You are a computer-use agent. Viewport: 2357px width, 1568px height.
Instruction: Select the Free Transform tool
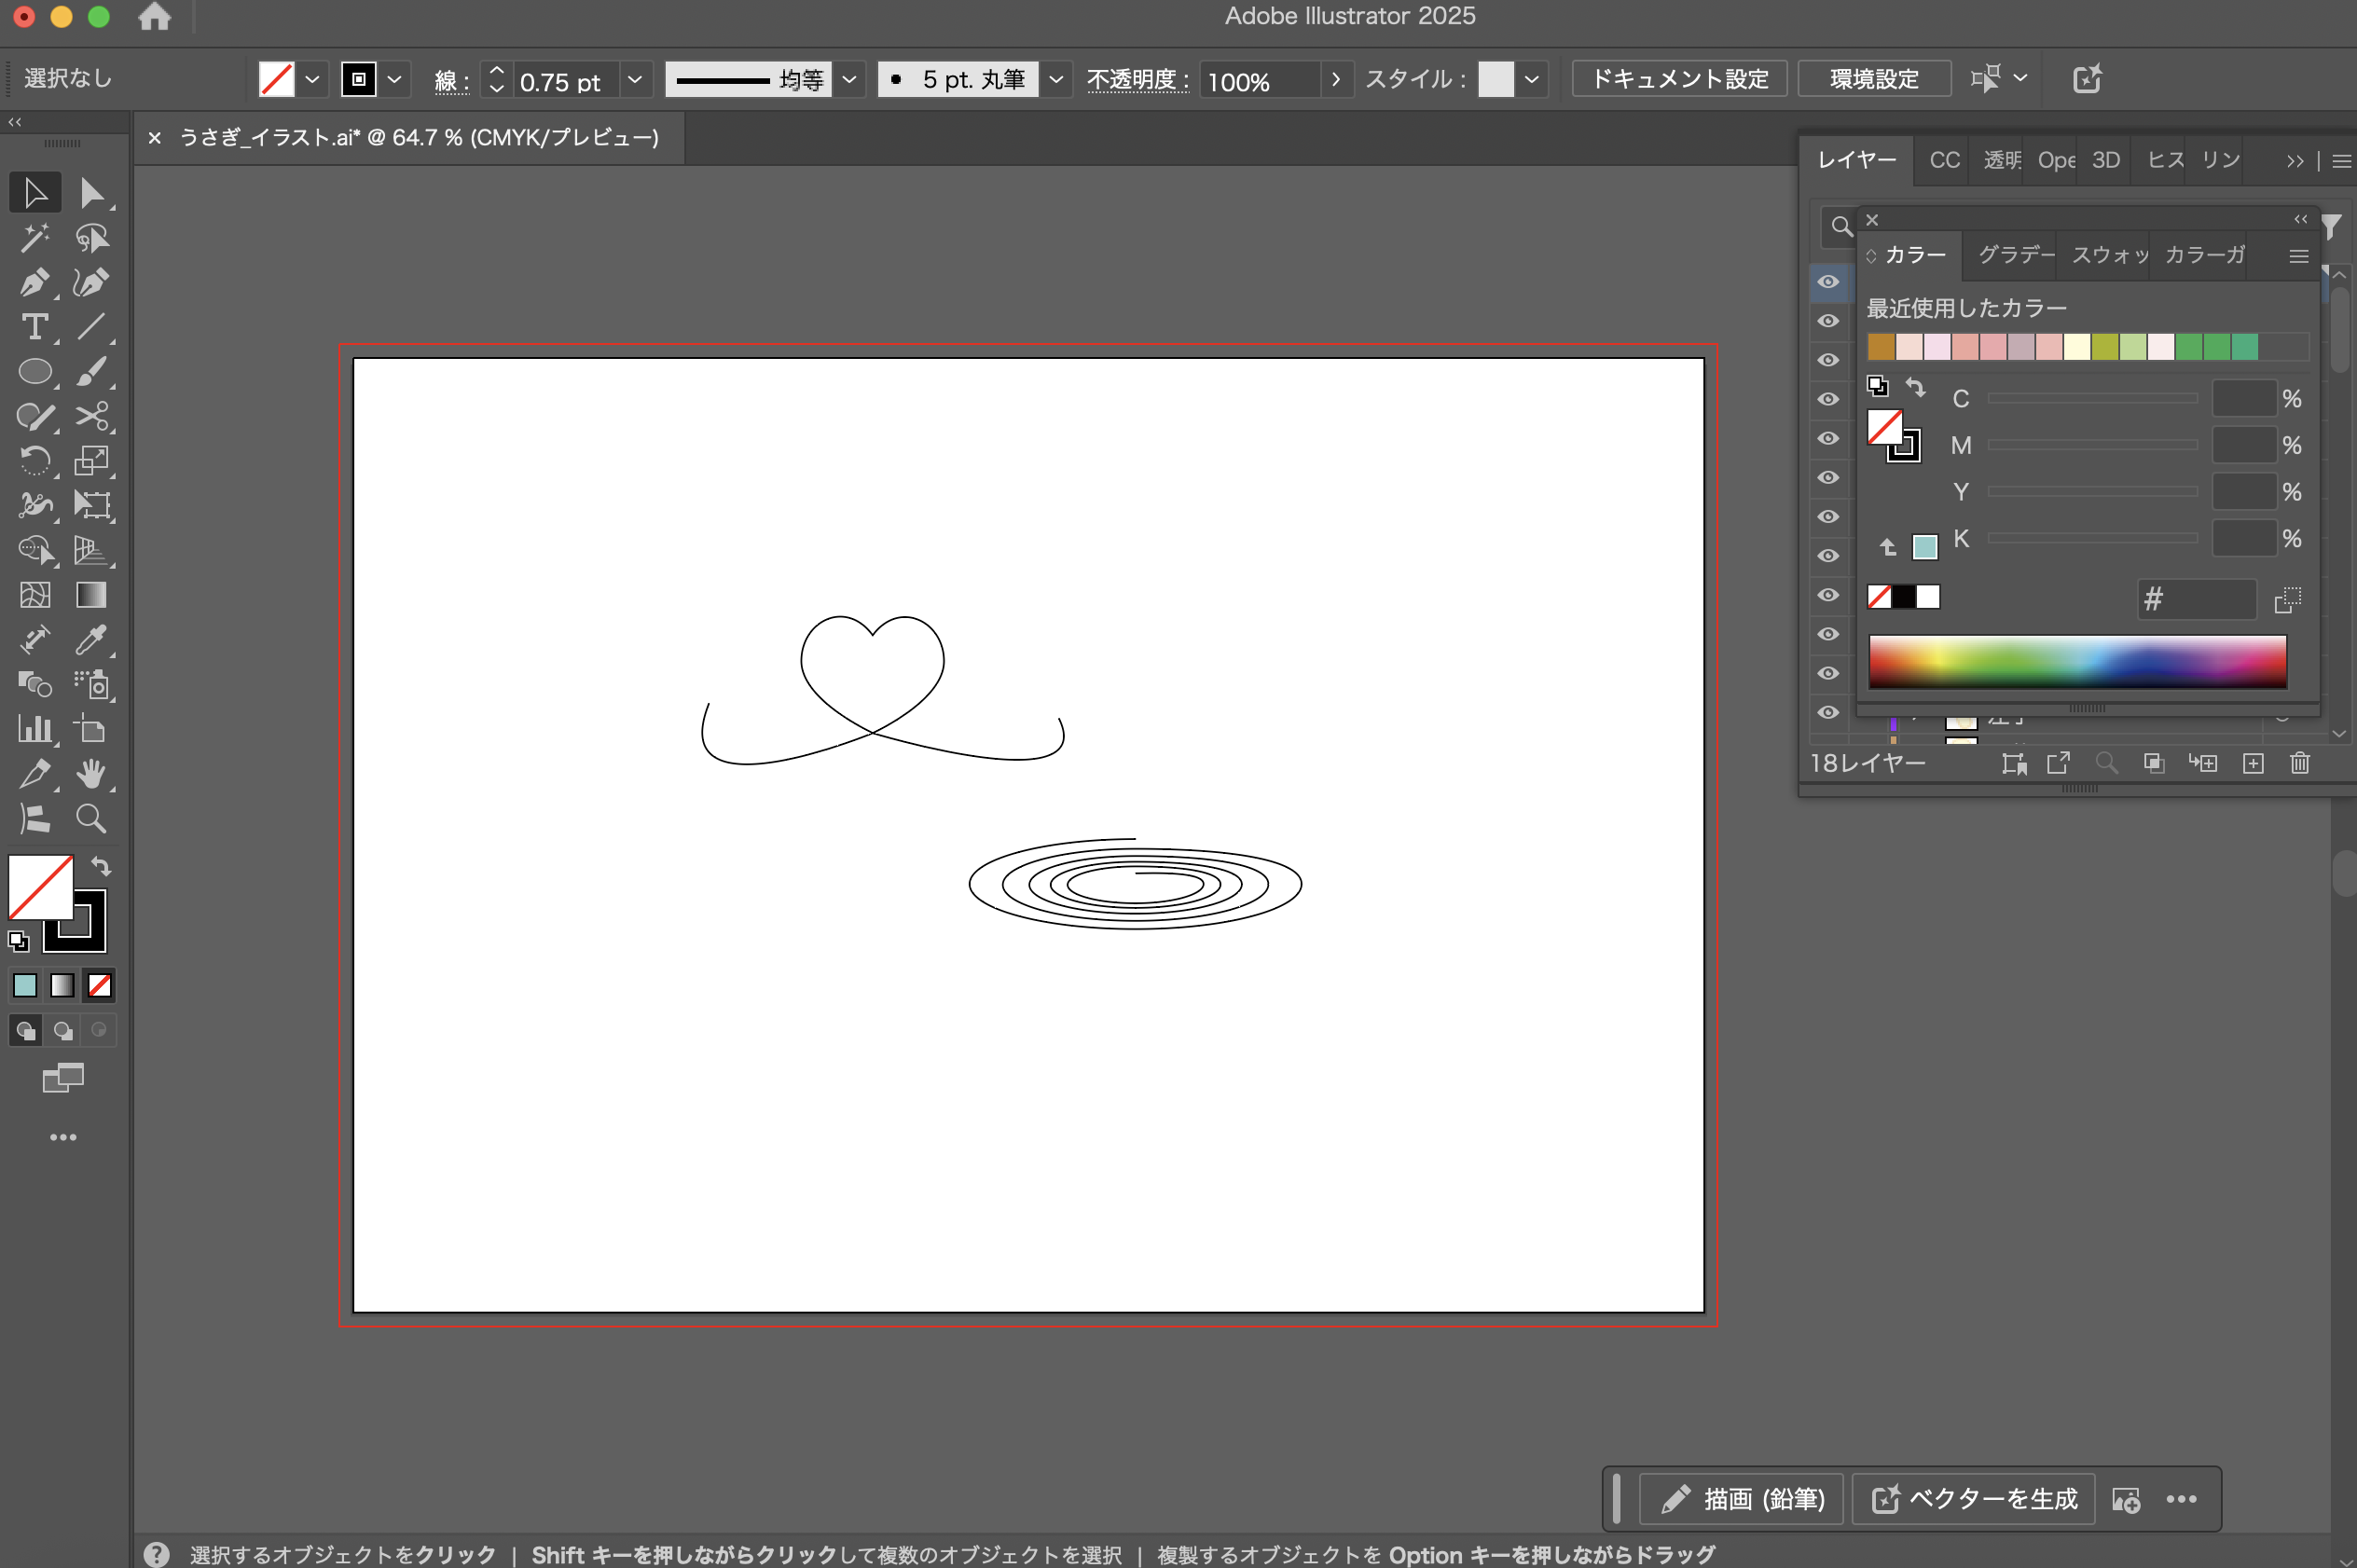pos(92,505)
